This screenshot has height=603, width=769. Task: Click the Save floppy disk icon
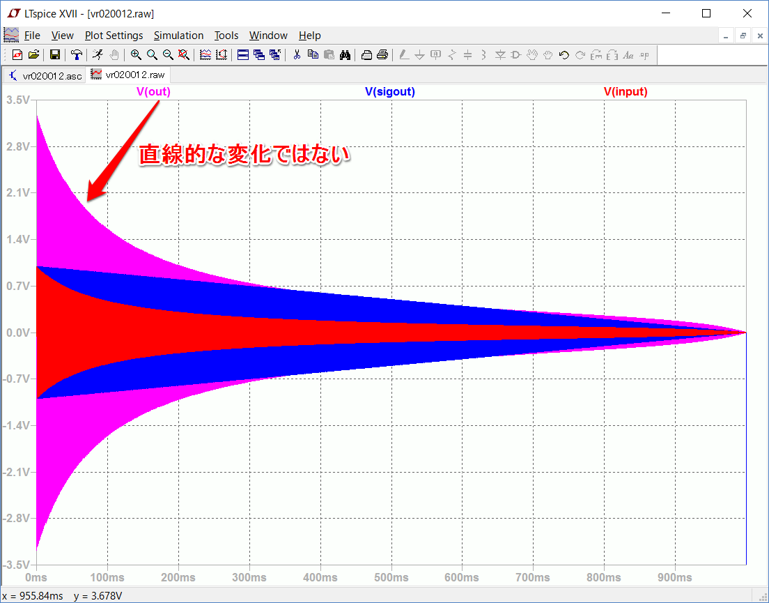[x=55, y=54]
